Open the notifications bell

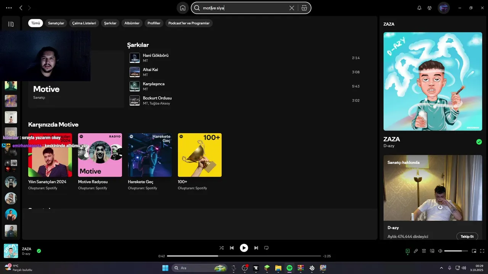tap(419, 8)
